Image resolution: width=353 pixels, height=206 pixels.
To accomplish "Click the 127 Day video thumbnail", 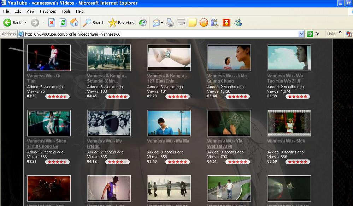I will click(169, 58).
